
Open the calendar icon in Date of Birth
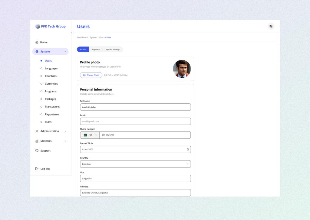click(187, 150)
